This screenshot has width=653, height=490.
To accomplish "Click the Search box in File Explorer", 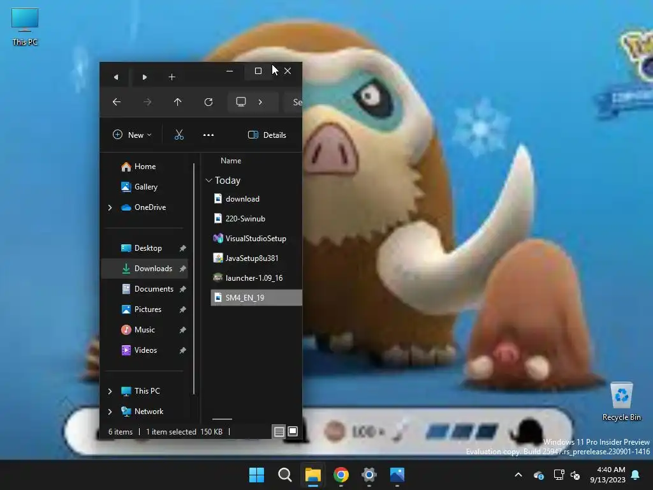I will coord(293,102).
